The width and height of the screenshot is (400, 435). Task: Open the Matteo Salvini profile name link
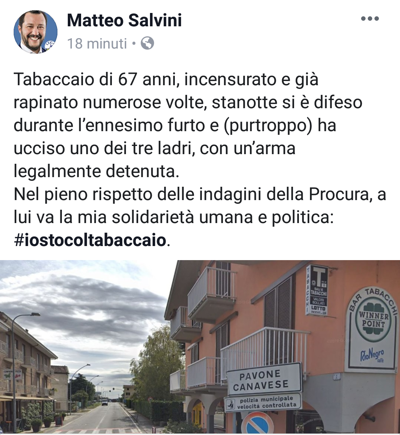click(x=124, y=20)
